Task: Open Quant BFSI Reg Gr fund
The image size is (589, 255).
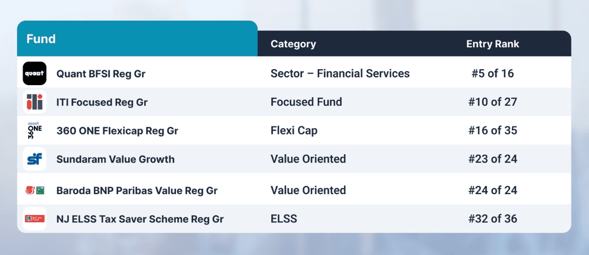Action: point(101,74)
